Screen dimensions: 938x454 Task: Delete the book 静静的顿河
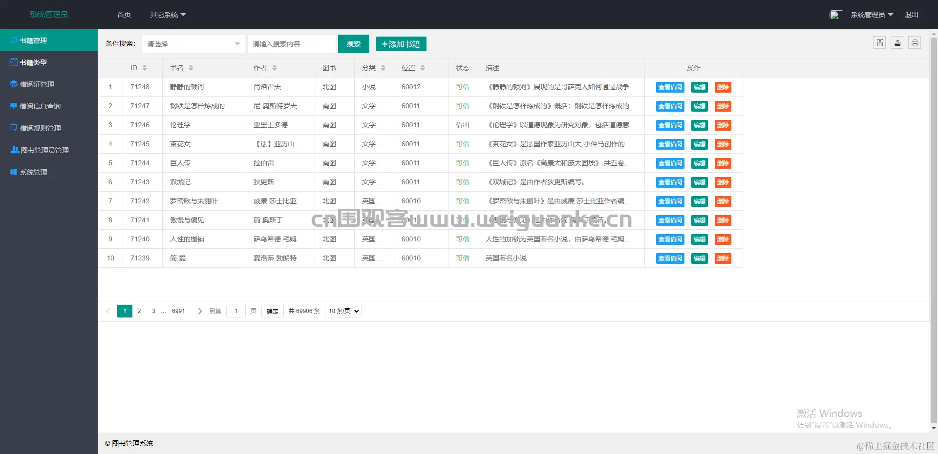pyautogui.click(x=723, y=87)
